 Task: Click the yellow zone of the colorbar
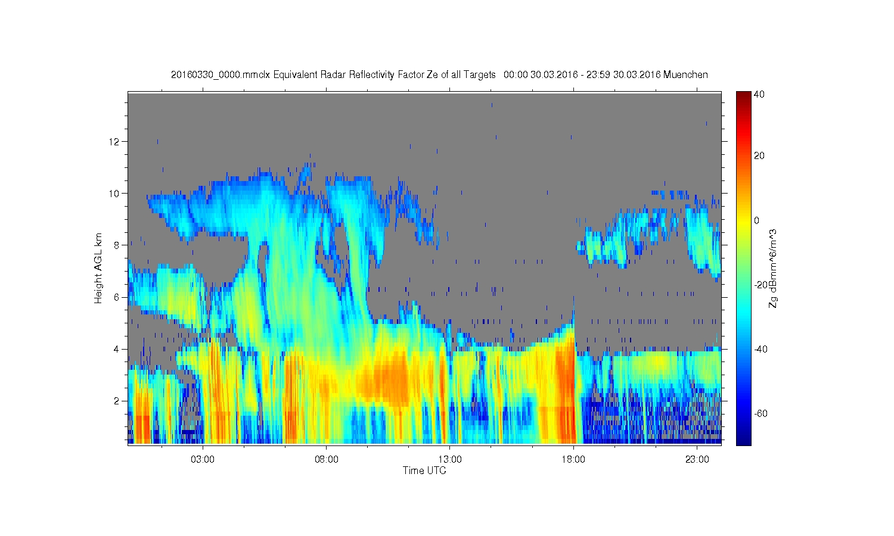743,223
